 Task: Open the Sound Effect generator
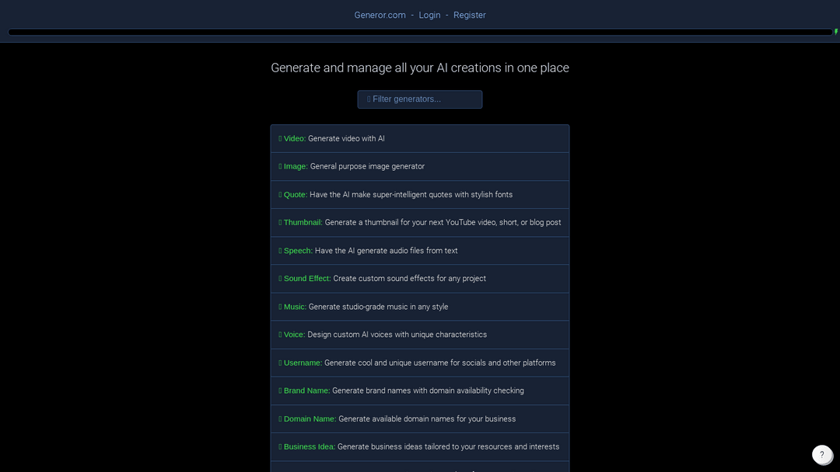(420, 278)
